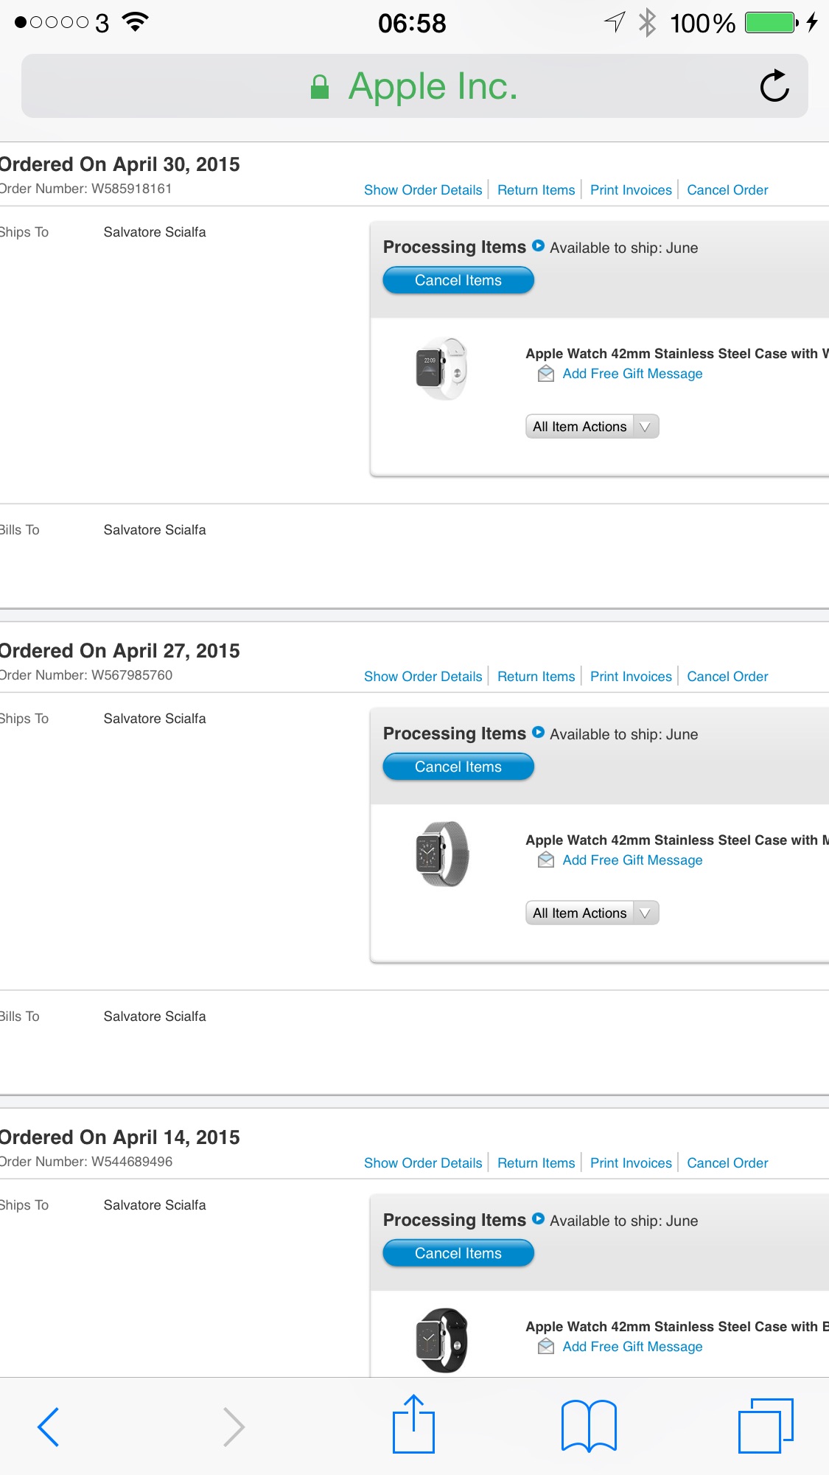Cancel Items in the April 30 order
Image resolution: width=829 pixels, height=1475 pixels.
point(458,280)
